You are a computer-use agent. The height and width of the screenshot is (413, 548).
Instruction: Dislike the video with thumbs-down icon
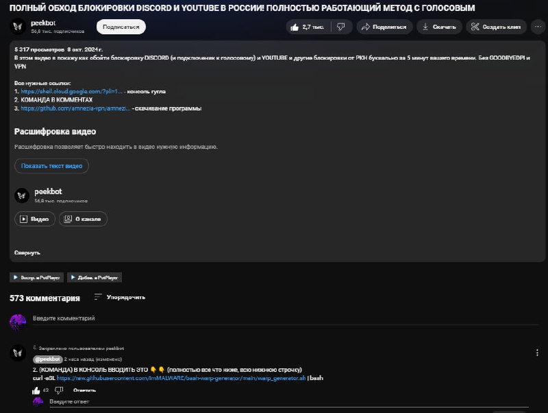(x=341, y=27)
